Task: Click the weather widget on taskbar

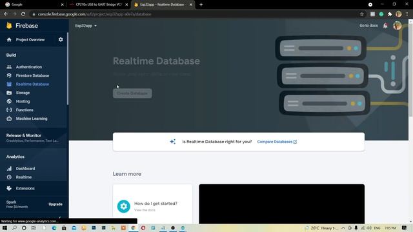Action: tap(321, 228)
